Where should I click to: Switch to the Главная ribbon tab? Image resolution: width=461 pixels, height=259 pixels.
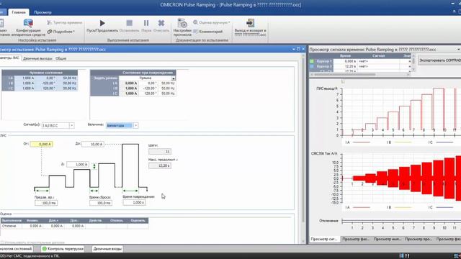[19, 12]
